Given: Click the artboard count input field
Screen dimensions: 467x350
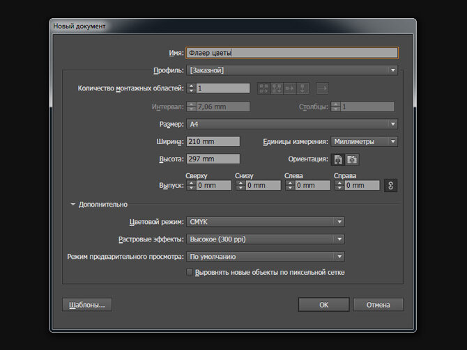Looking at the screenshot, I should coord(223,88).
